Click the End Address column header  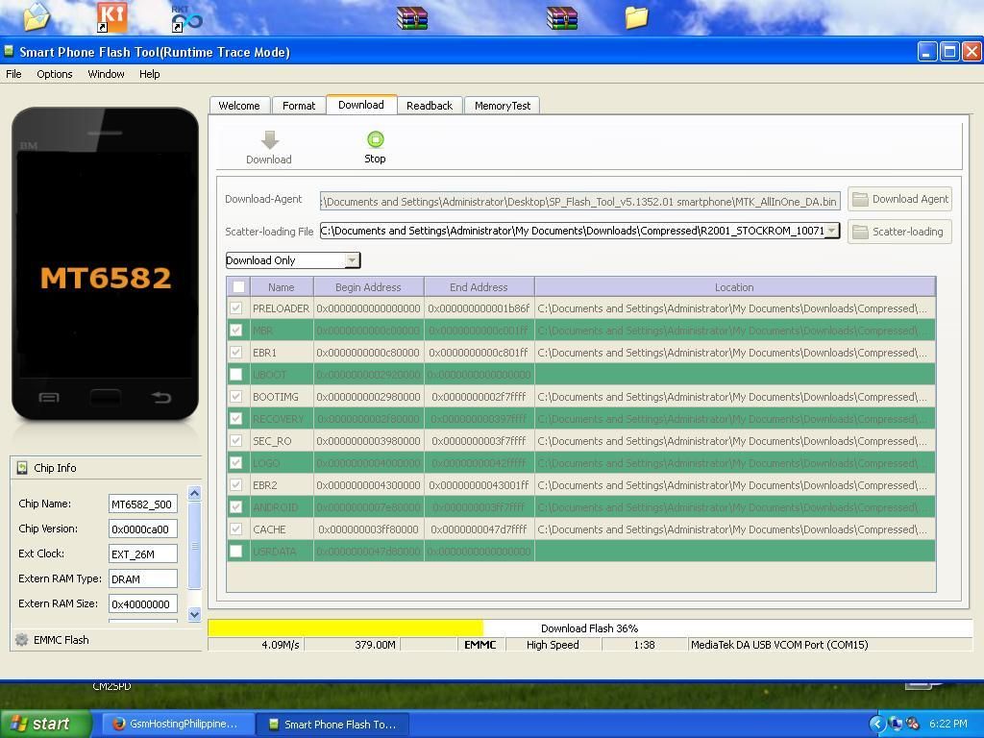tap(479, 286)
